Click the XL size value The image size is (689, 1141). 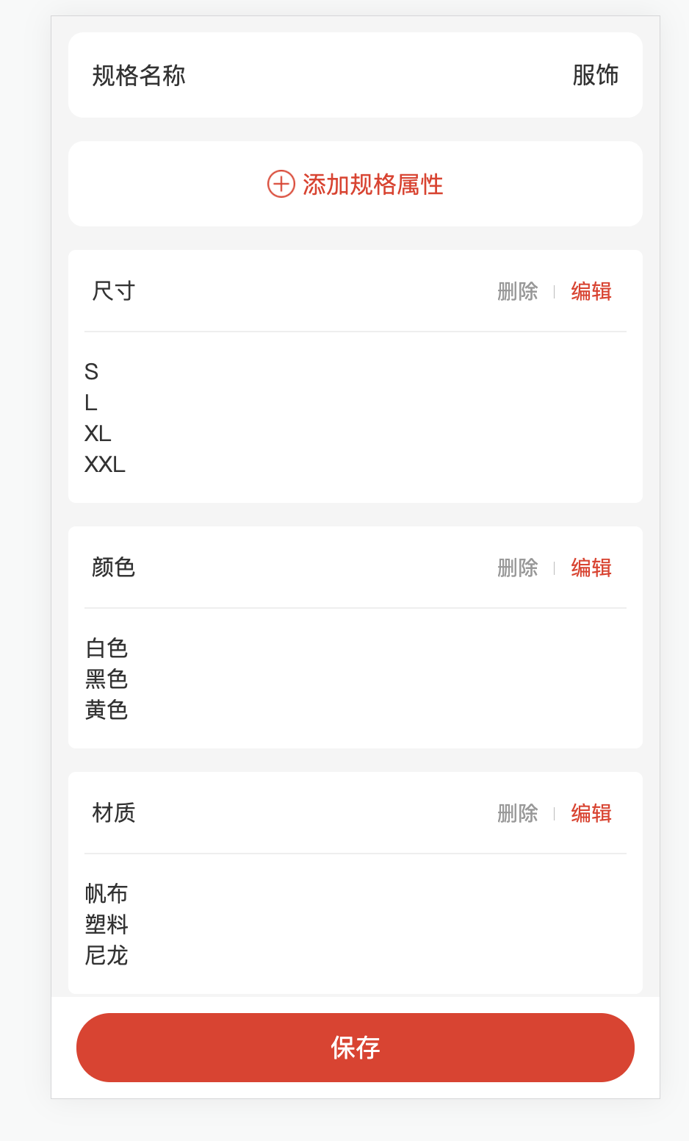point(98,434)
